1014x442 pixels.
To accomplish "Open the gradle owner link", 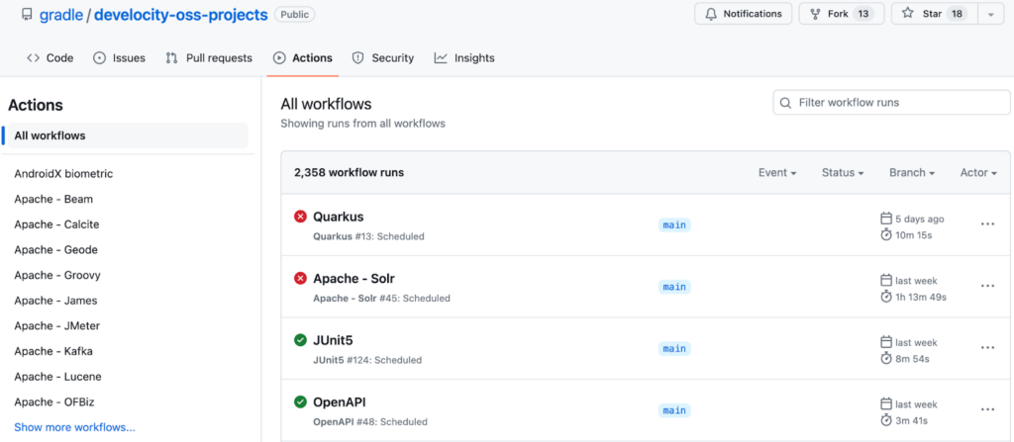I will pos(61,14).
